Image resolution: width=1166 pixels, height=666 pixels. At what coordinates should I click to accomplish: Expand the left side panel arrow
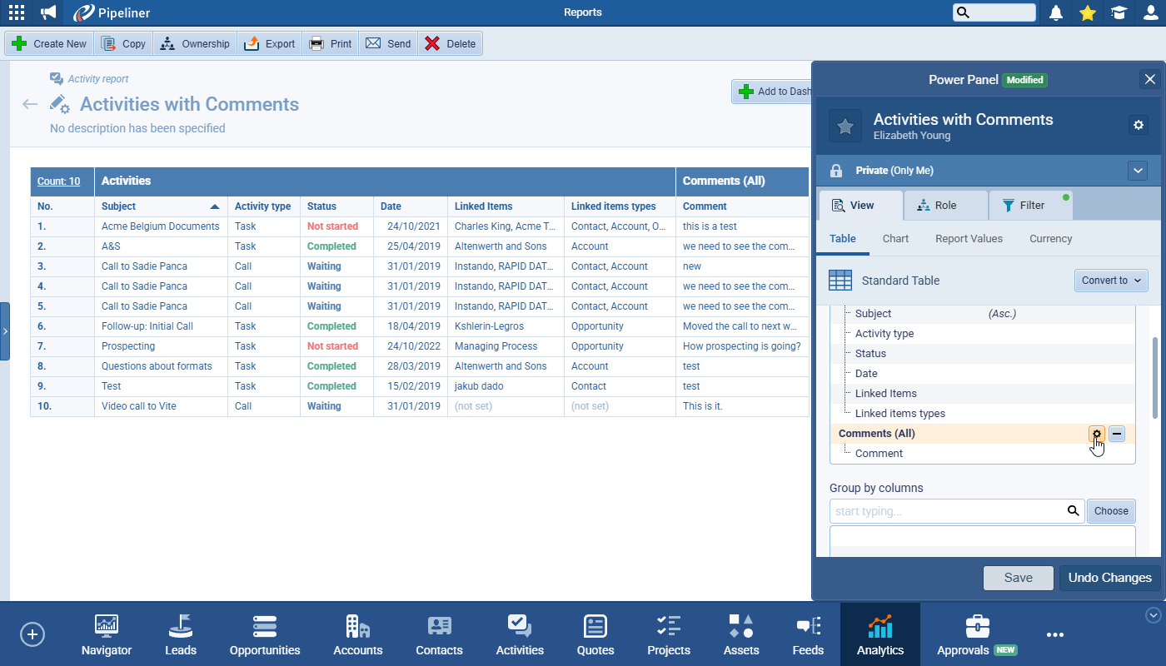pos(5,331)
